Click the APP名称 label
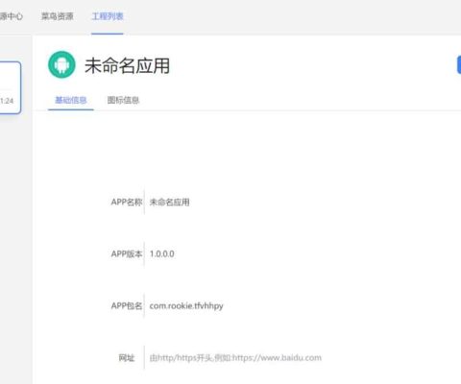461x384 pixels. coord(127,202)
